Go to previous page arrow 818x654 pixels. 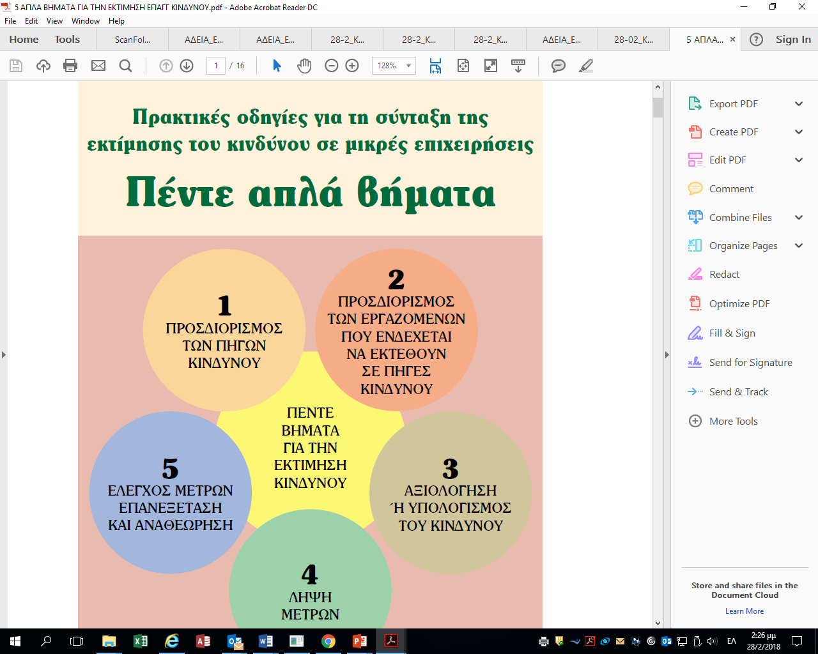click(x=166, y=66)
